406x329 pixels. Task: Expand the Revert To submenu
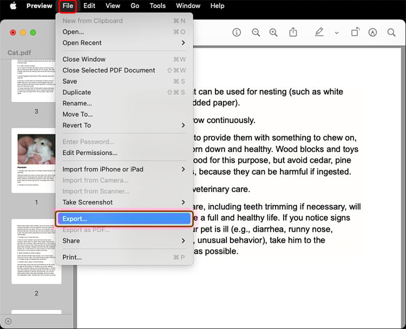125,126
